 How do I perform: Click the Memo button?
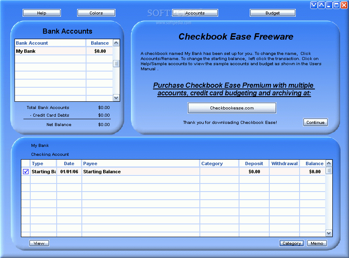click(317, 243)
